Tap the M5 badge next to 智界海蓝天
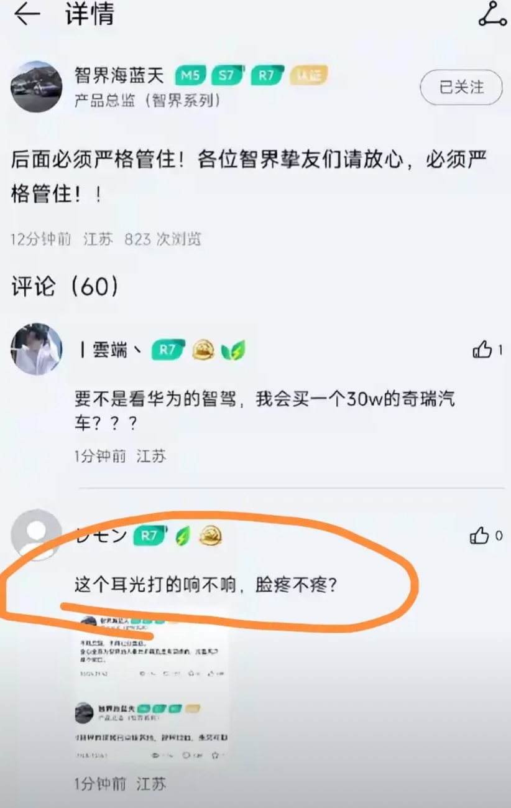511x808 pixels. pos(191,76)
